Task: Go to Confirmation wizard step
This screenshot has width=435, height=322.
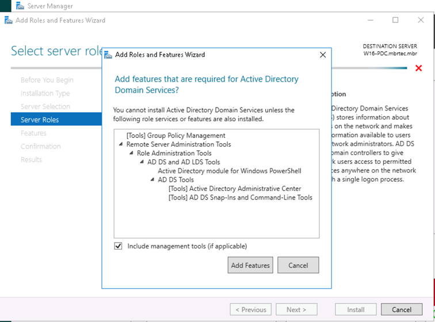Action: (40, 147)
